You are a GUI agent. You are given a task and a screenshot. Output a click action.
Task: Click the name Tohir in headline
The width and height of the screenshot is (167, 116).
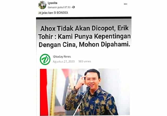(x=46, y=37)
